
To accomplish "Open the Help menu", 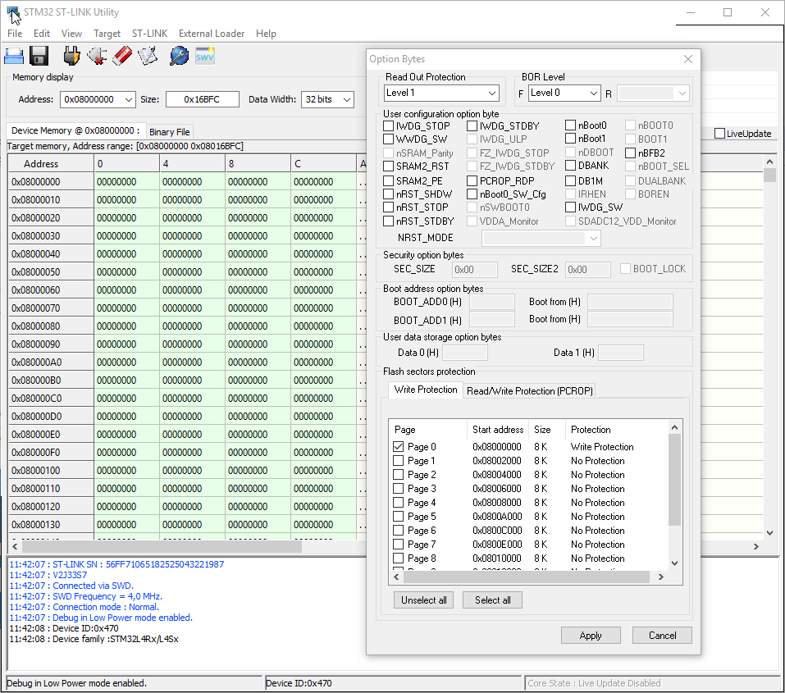I will 267,34.
